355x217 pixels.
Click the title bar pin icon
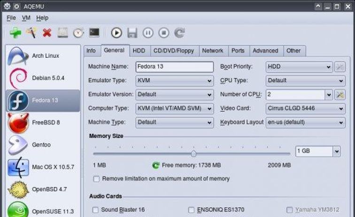tap(17, 7)
